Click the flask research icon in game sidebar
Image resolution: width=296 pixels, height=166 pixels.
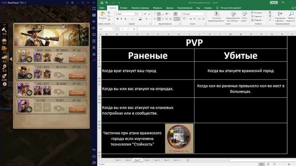[x=4, y=39]
